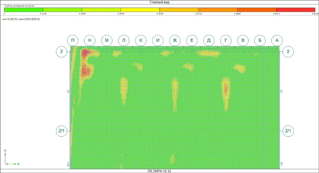Select the axis bubble Г
The width and height of the screenshot is (319, 173).
(226, 40)
